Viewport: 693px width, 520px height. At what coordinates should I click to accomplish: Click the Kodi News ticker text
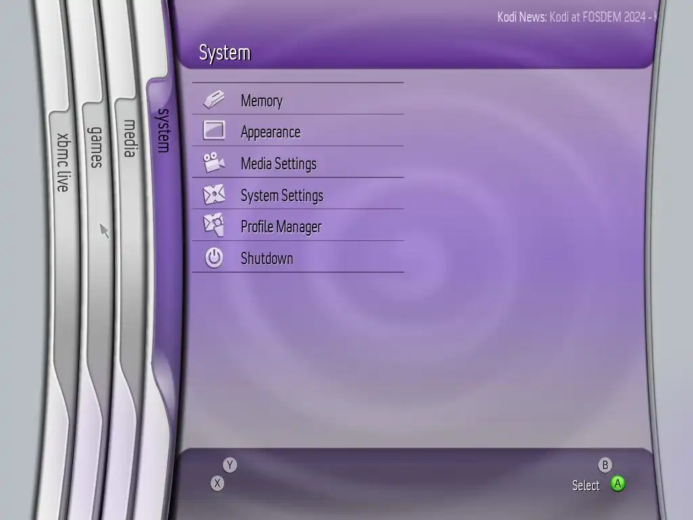(x=578, y=17)
